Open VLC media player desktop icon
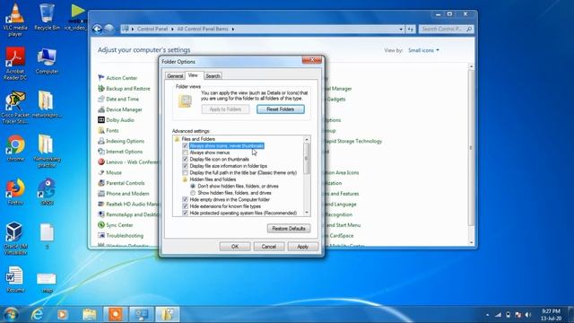 coord(15,20)
